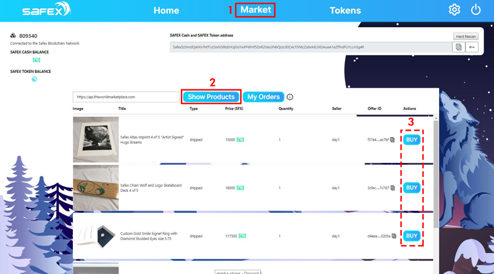The width and height of the screenshot is (494, 274).
Task: Click the product list scrollbar
Action: pyautogui.click(x=436, y=173)
